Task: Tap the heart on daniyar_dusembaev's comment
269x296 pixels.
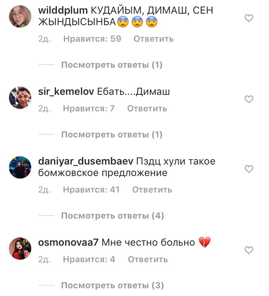Action: 249,169
